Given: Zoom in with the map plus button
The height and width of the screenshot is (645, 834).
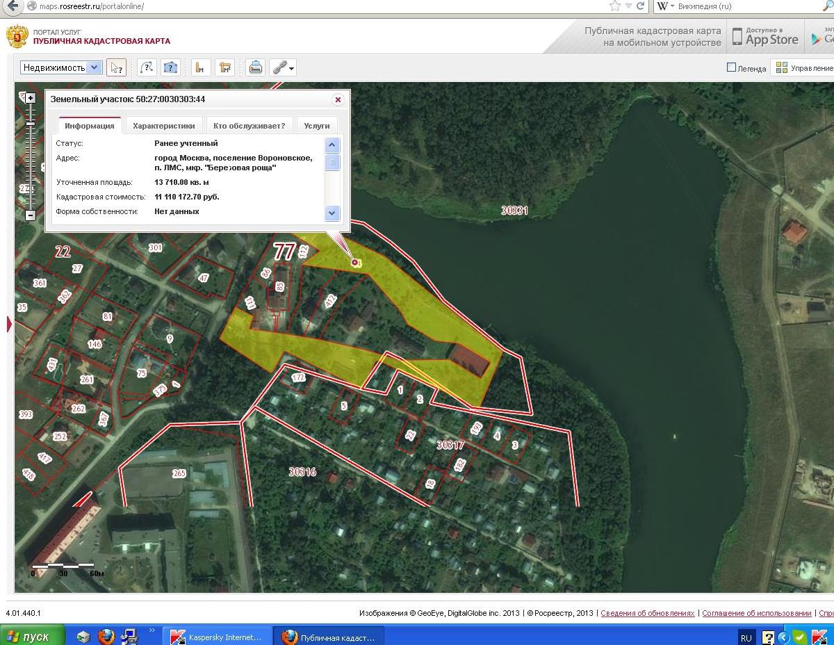Looking at the screenshot, I should click(x=31, y=98).
